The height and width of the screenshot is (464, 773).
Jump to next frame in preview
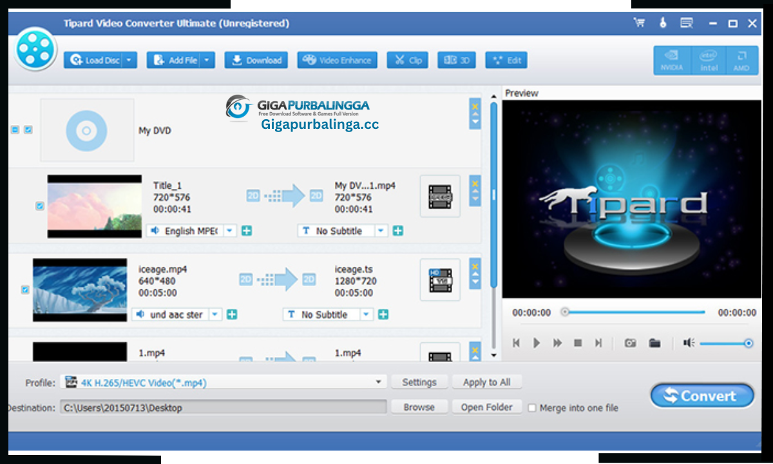[x=598, y=343]
